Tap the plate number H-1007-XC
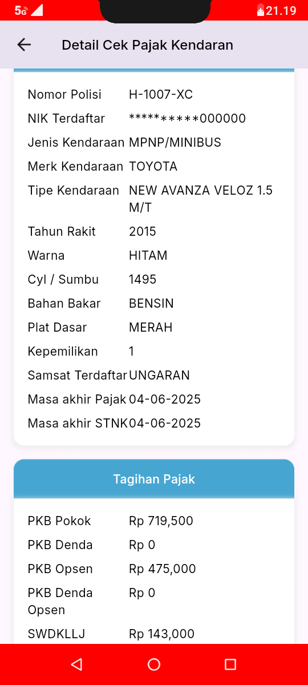The width and height of the screenshot is (308, 685). click(x=161, y=94)
